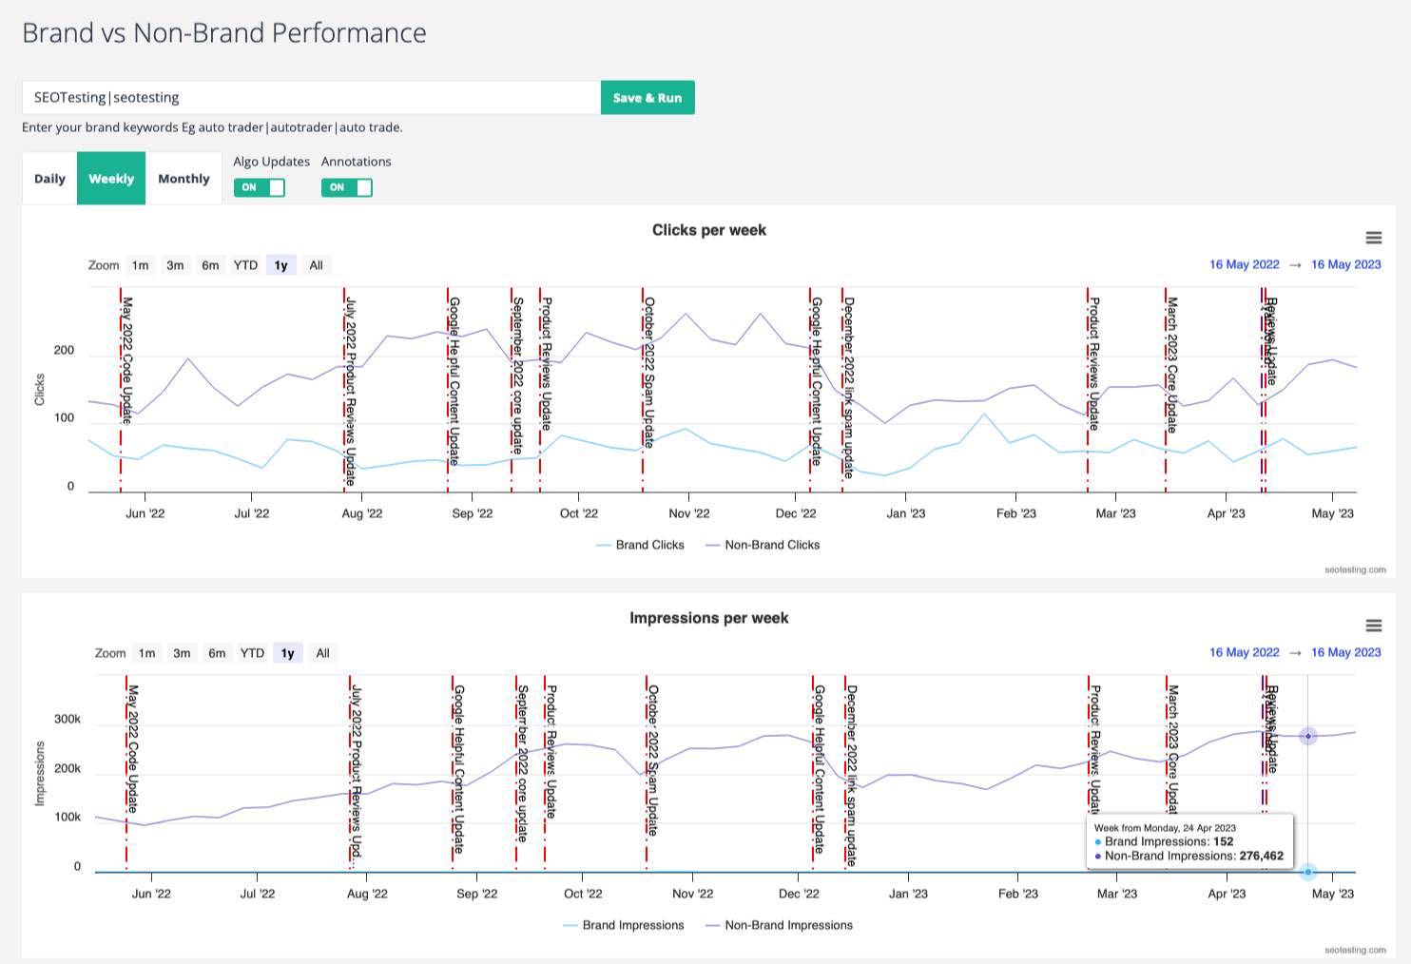Click the highlighted Non-Brand Impressions data point
Image resolution: width=1411 pixels, height=964 pixels.
[1308, 736]
